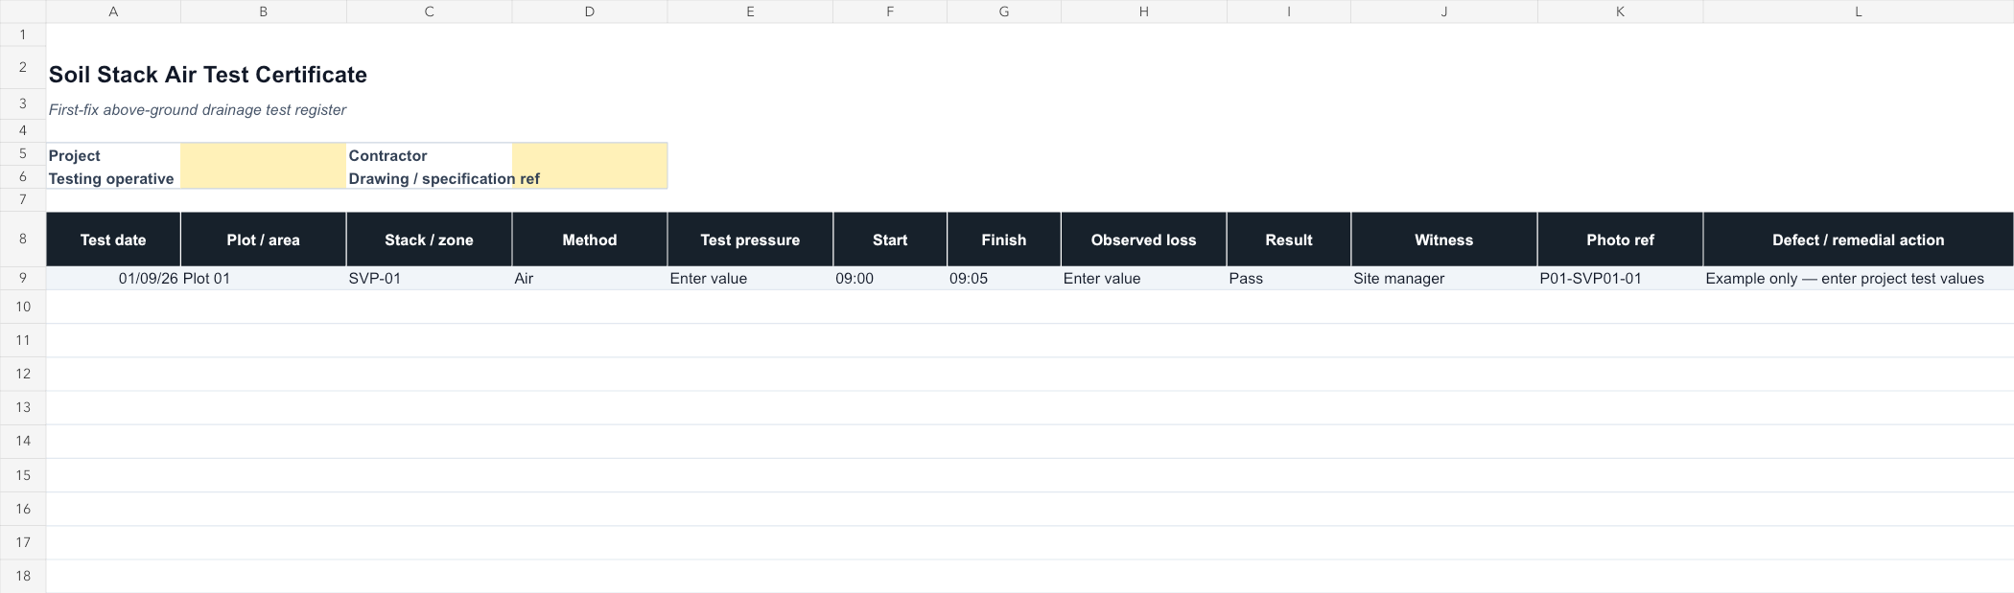Select column H header
This screenshot has width=2014, height=593.
[1144, 11]
